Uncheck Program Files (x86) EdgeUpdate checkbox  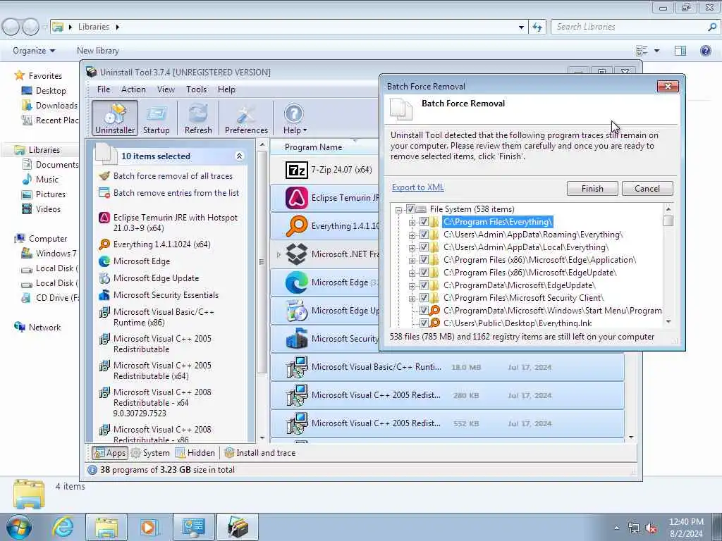click(x=424, y=273)
